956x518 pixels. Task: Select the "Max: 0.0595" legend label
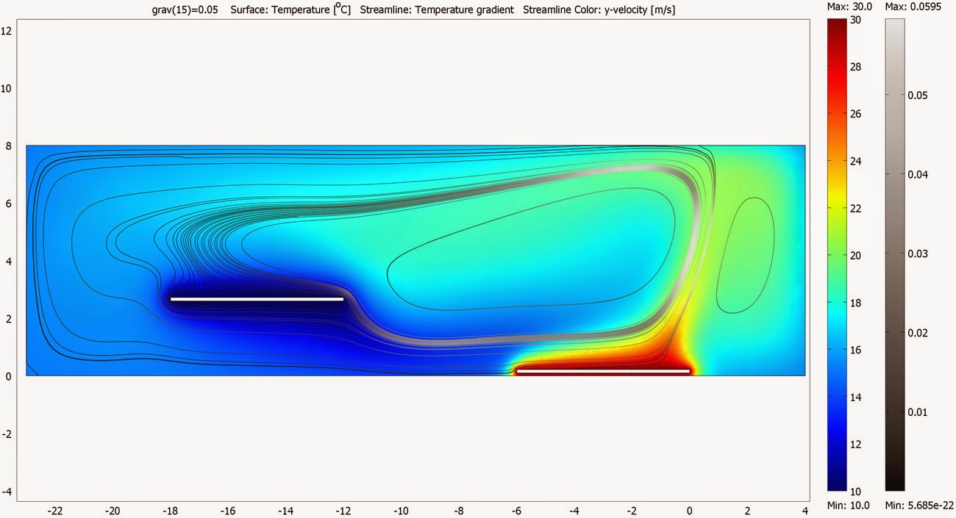click(911, 7)
